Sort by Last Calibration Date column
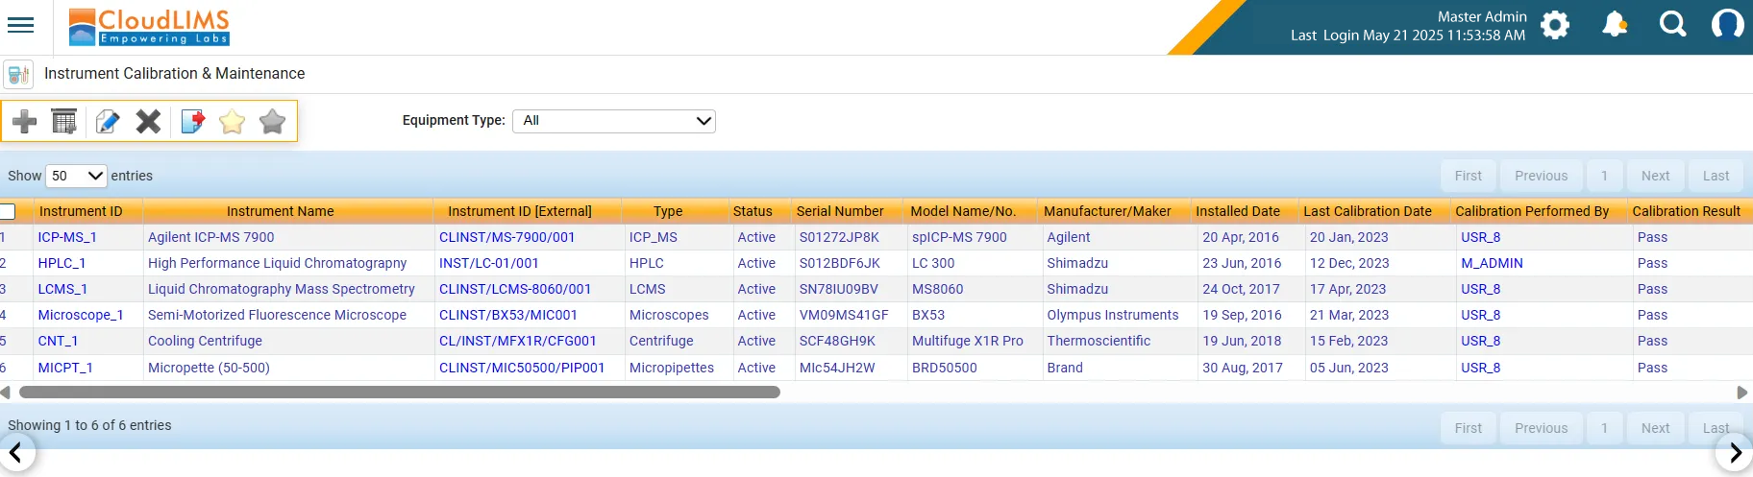The image size is (1753, 477). coord(1368,211)
